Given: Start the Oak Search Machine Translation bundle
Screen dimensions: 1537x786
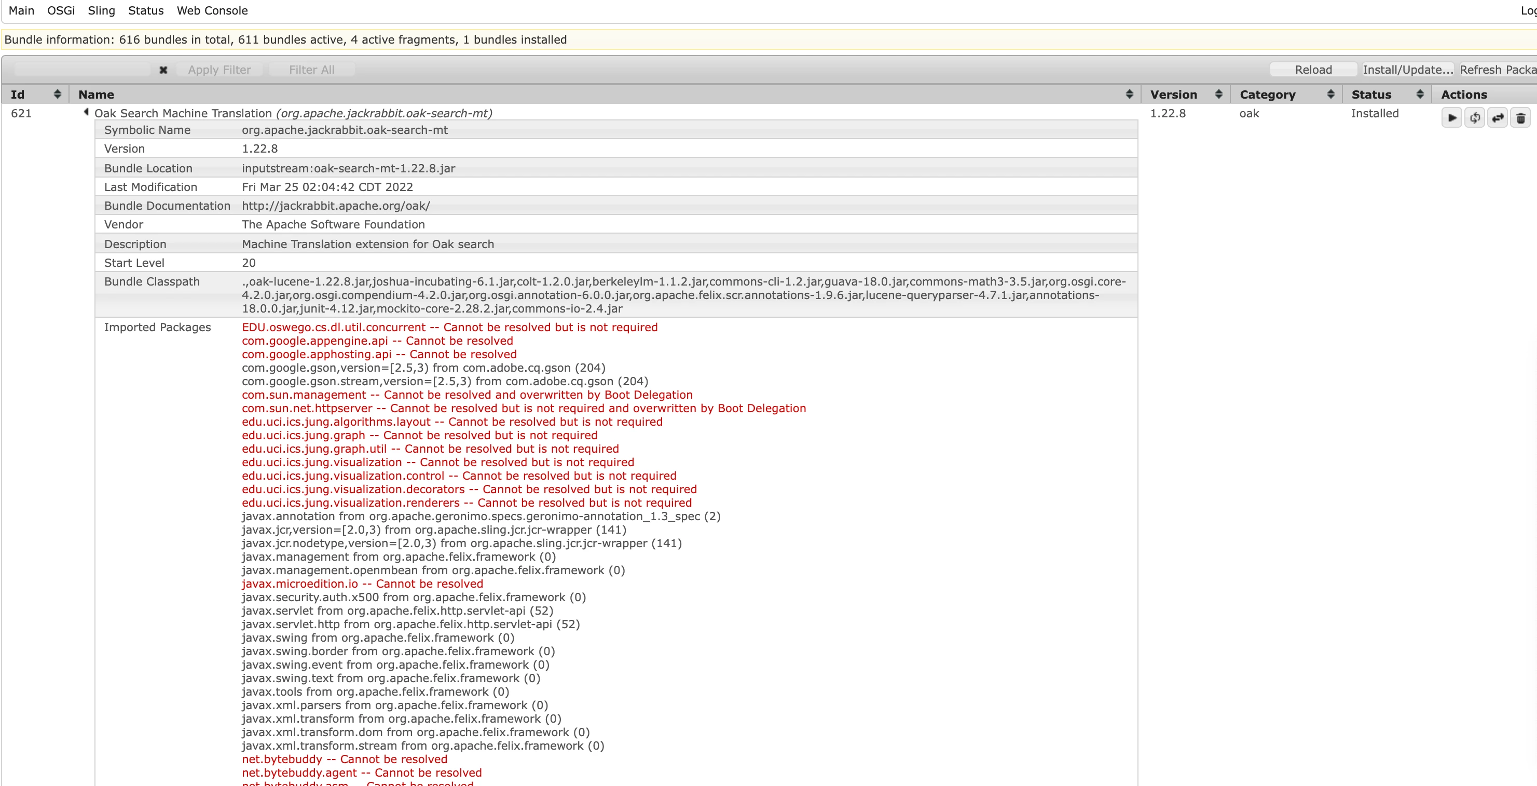Looking at the screenshot, I should pyautogui.click(x=1452, y=118).
